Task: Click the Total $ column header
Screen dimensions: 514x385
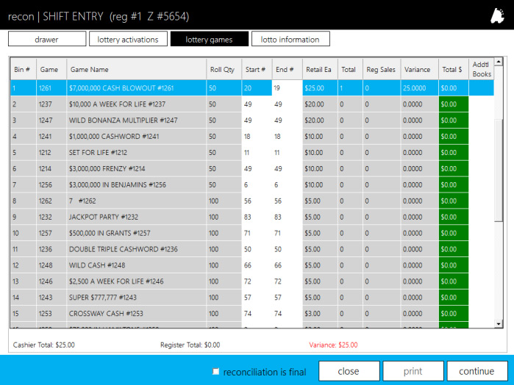Action: 454,69
